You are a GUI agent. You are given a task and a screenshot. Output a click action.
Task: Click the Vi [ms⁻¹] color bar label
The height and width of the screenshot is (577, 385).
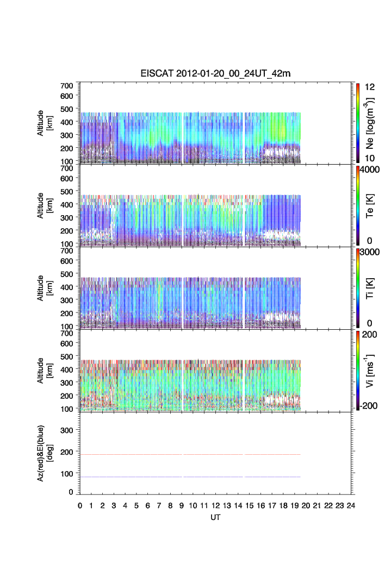[x=371, y=371]
